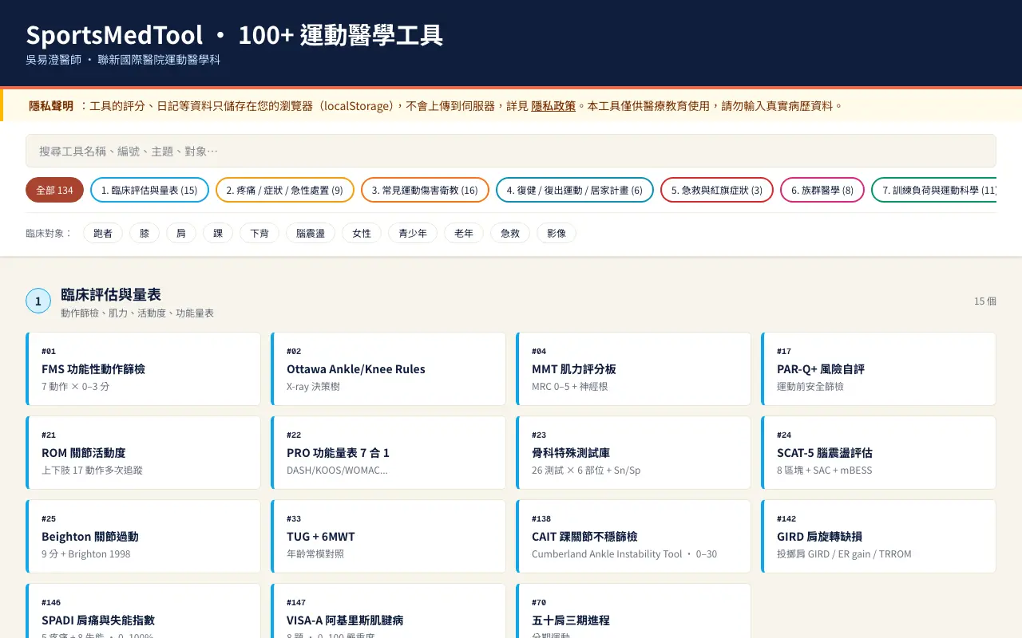Toggle the 影像 clinical target chip
This screenshot has width=1022, height=638.
point(557,233)
